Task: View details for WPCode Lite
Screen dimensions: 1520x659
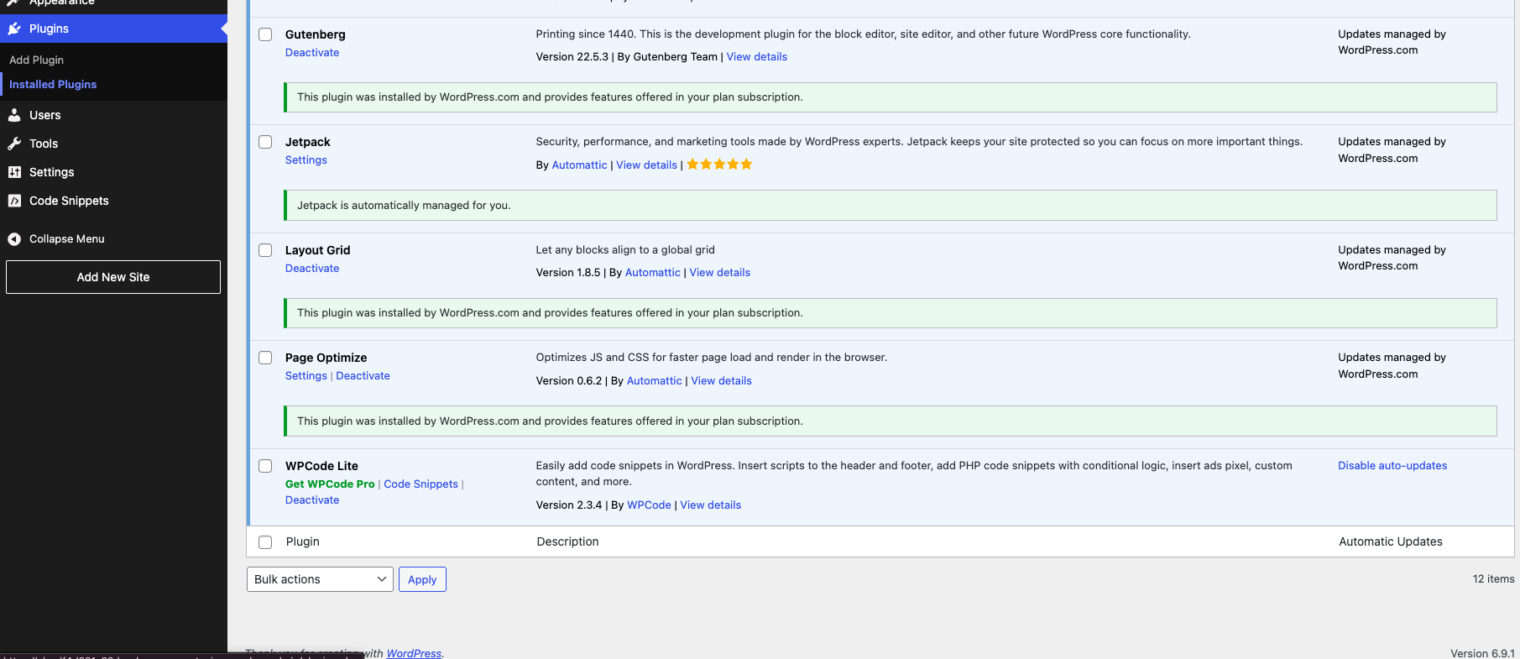Action: (711, 505)
